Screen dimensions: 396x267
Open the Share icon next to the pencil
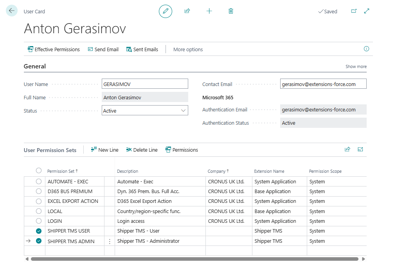[187, 11]
